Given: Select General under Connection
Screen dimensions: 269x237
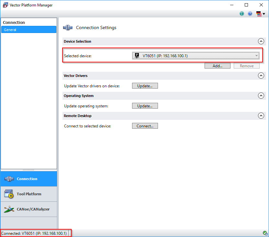Looking at the screenshot, I should (x=28, y=29).
